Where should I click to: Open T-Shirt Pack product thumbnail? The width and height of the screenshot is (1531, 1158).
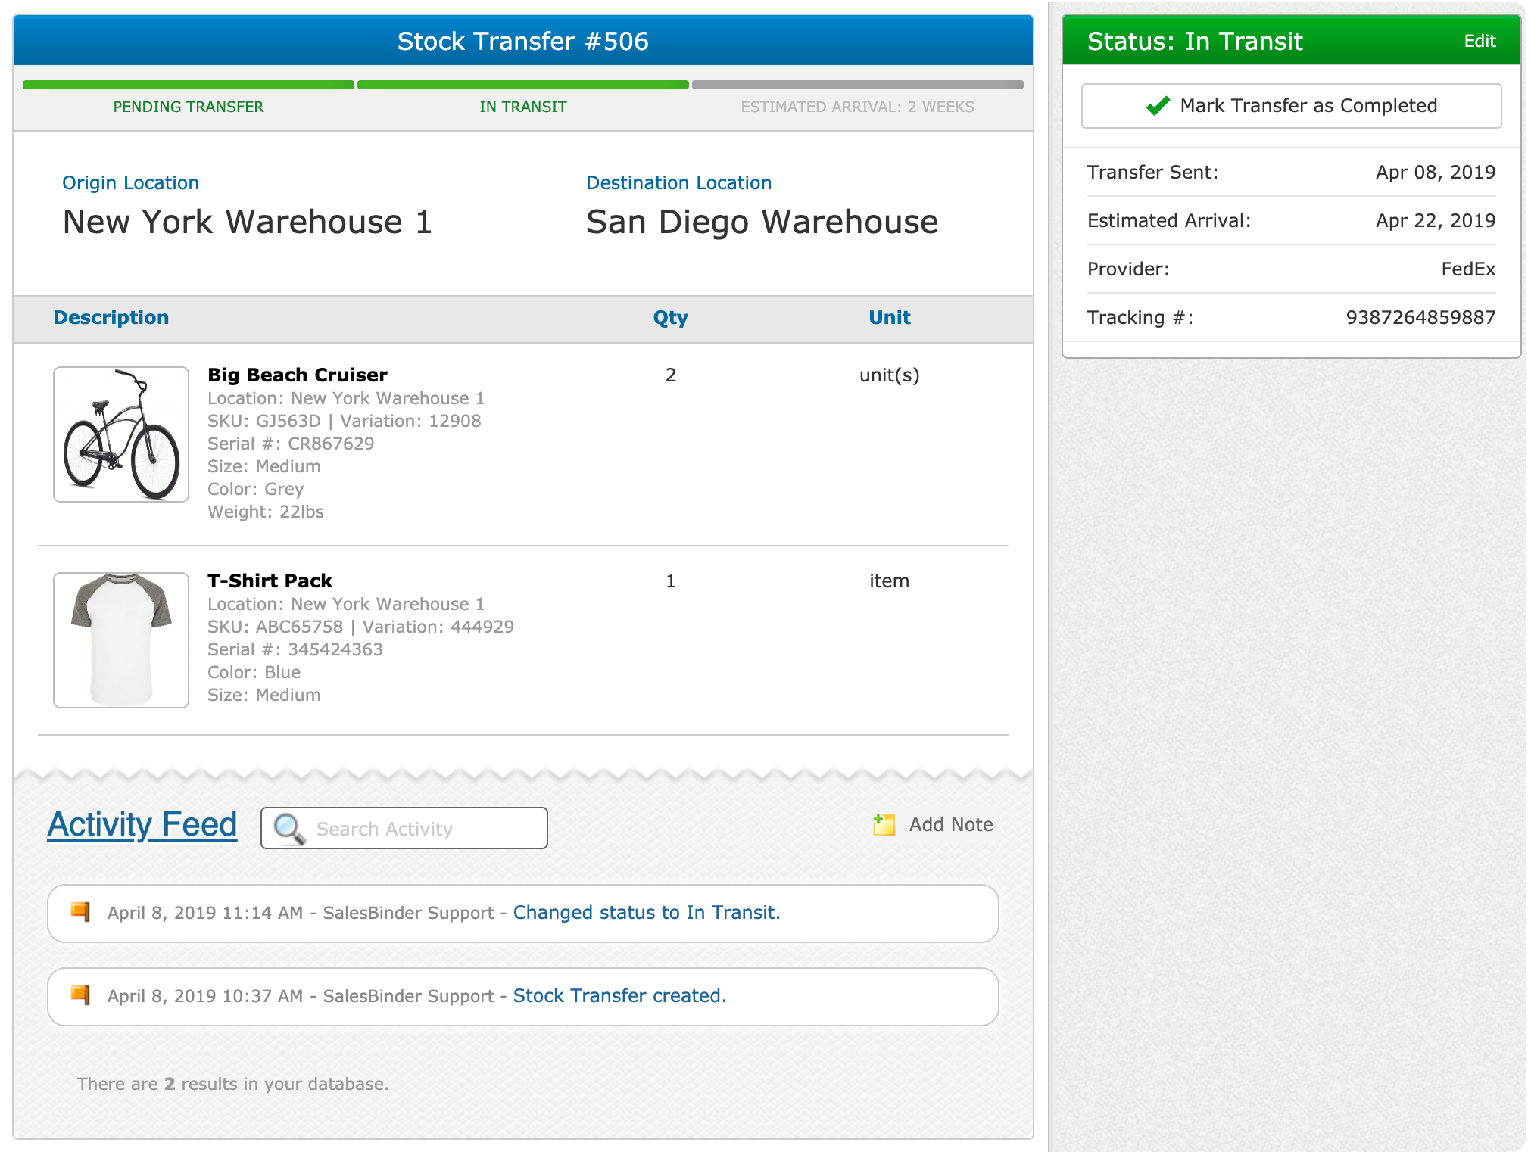pos(121,640)
